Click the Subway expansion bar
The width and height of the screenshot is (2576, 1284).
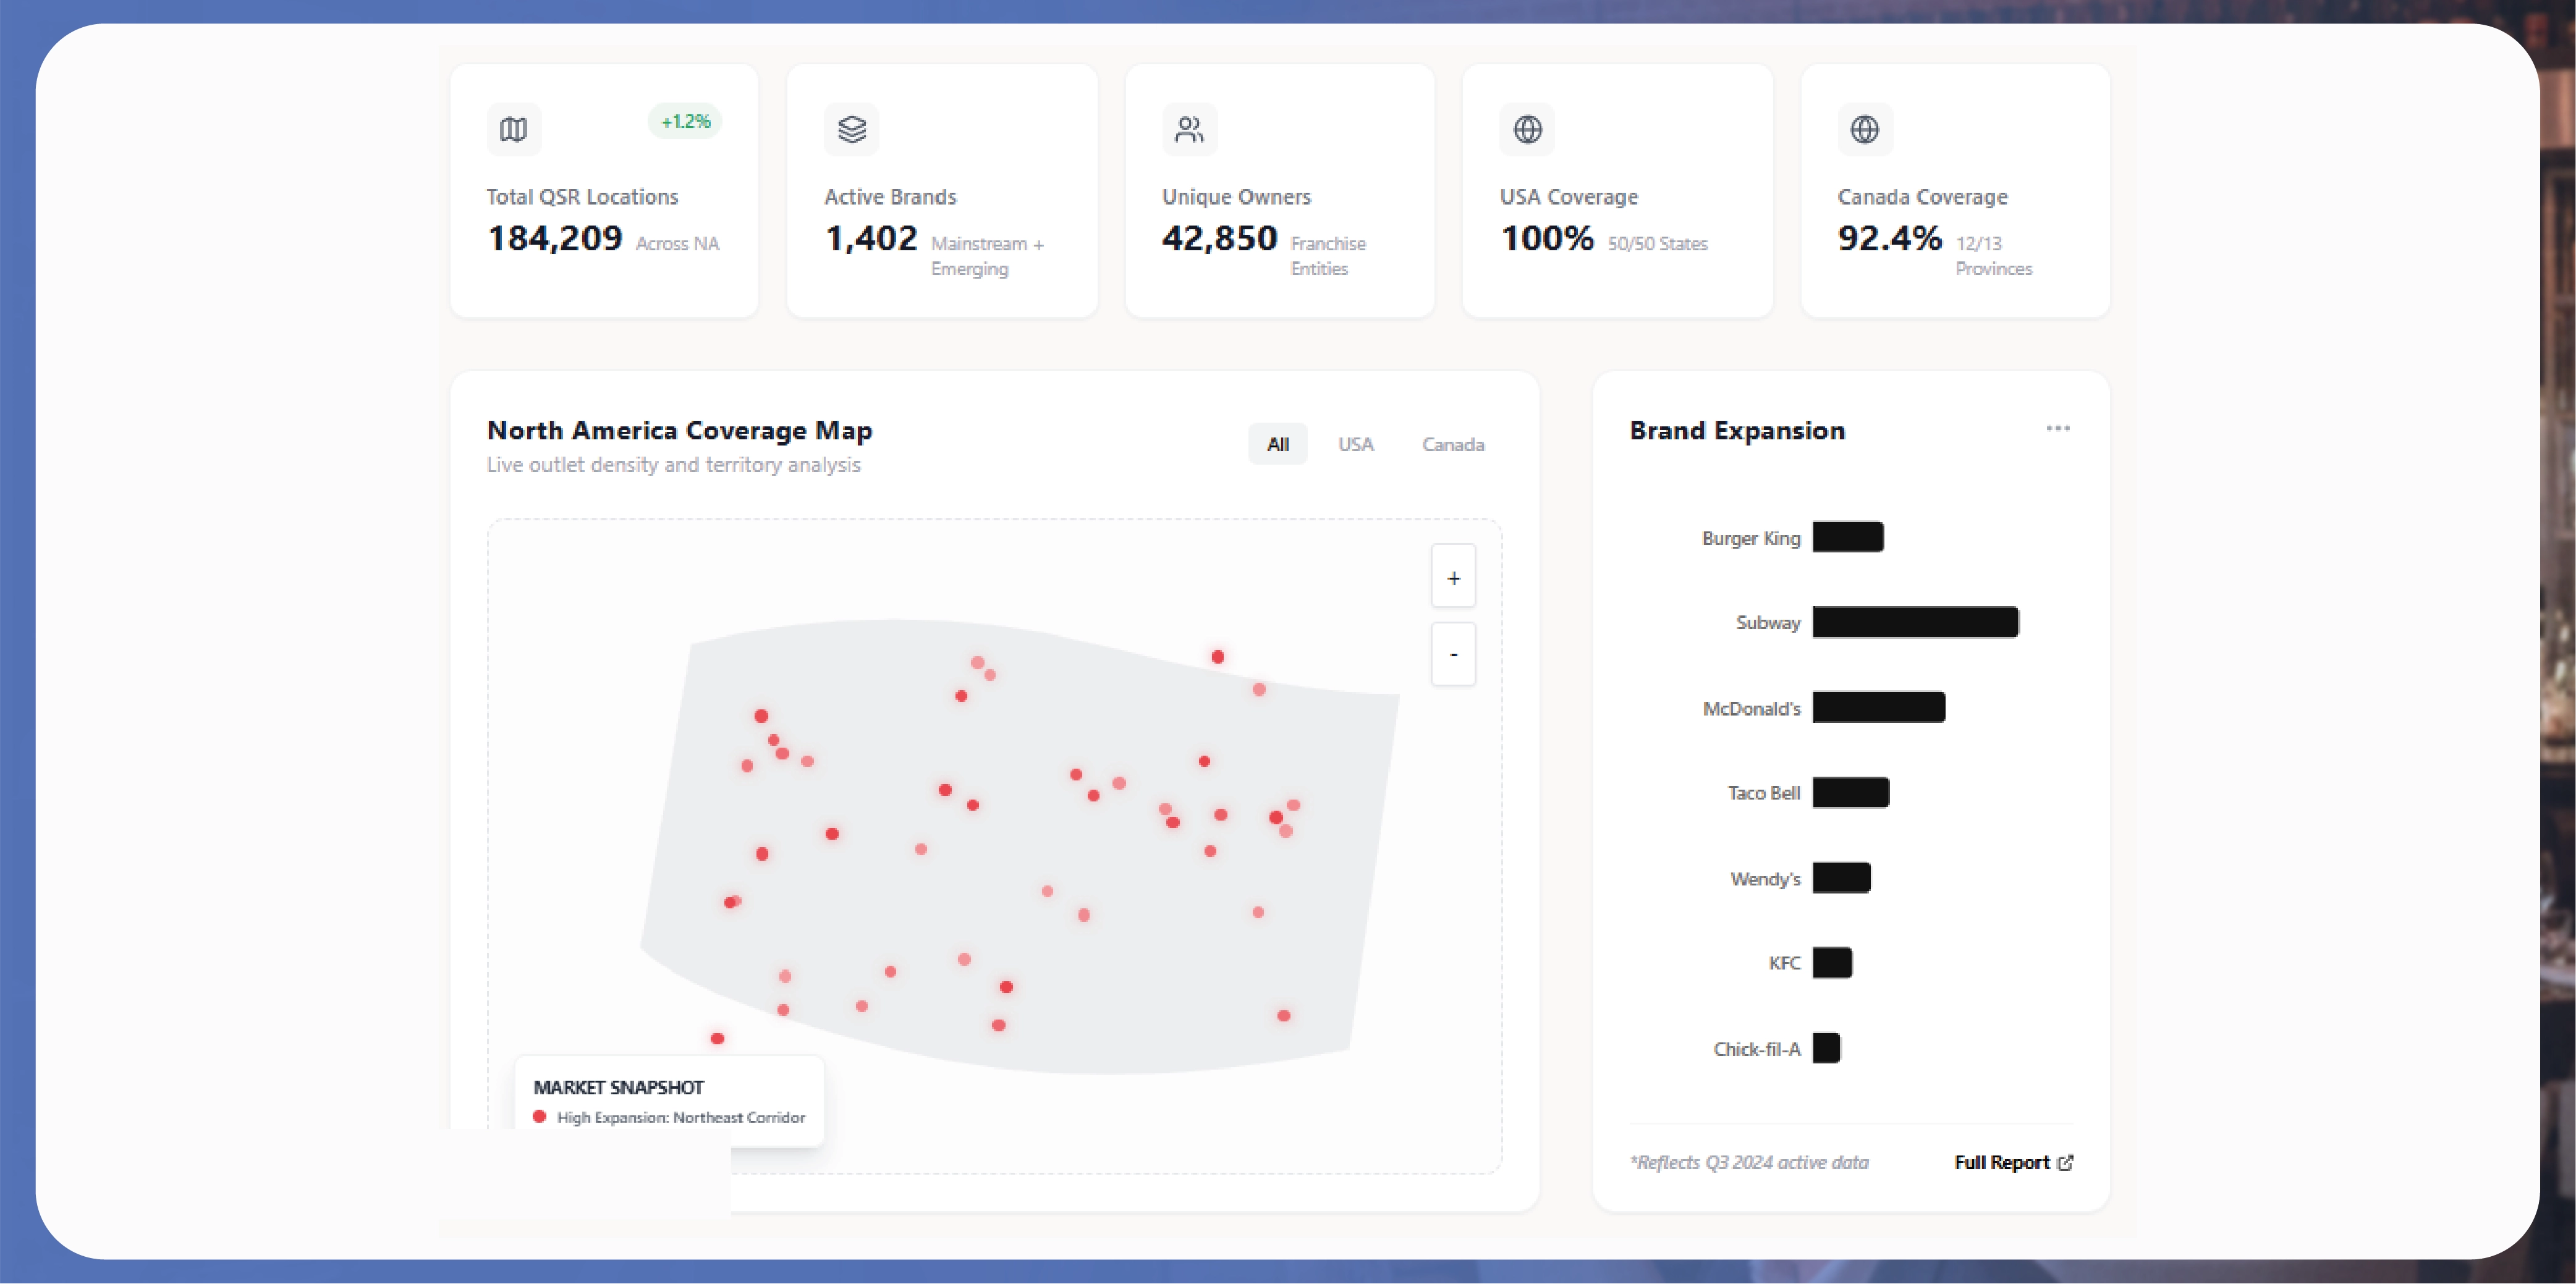point(1914,622)
